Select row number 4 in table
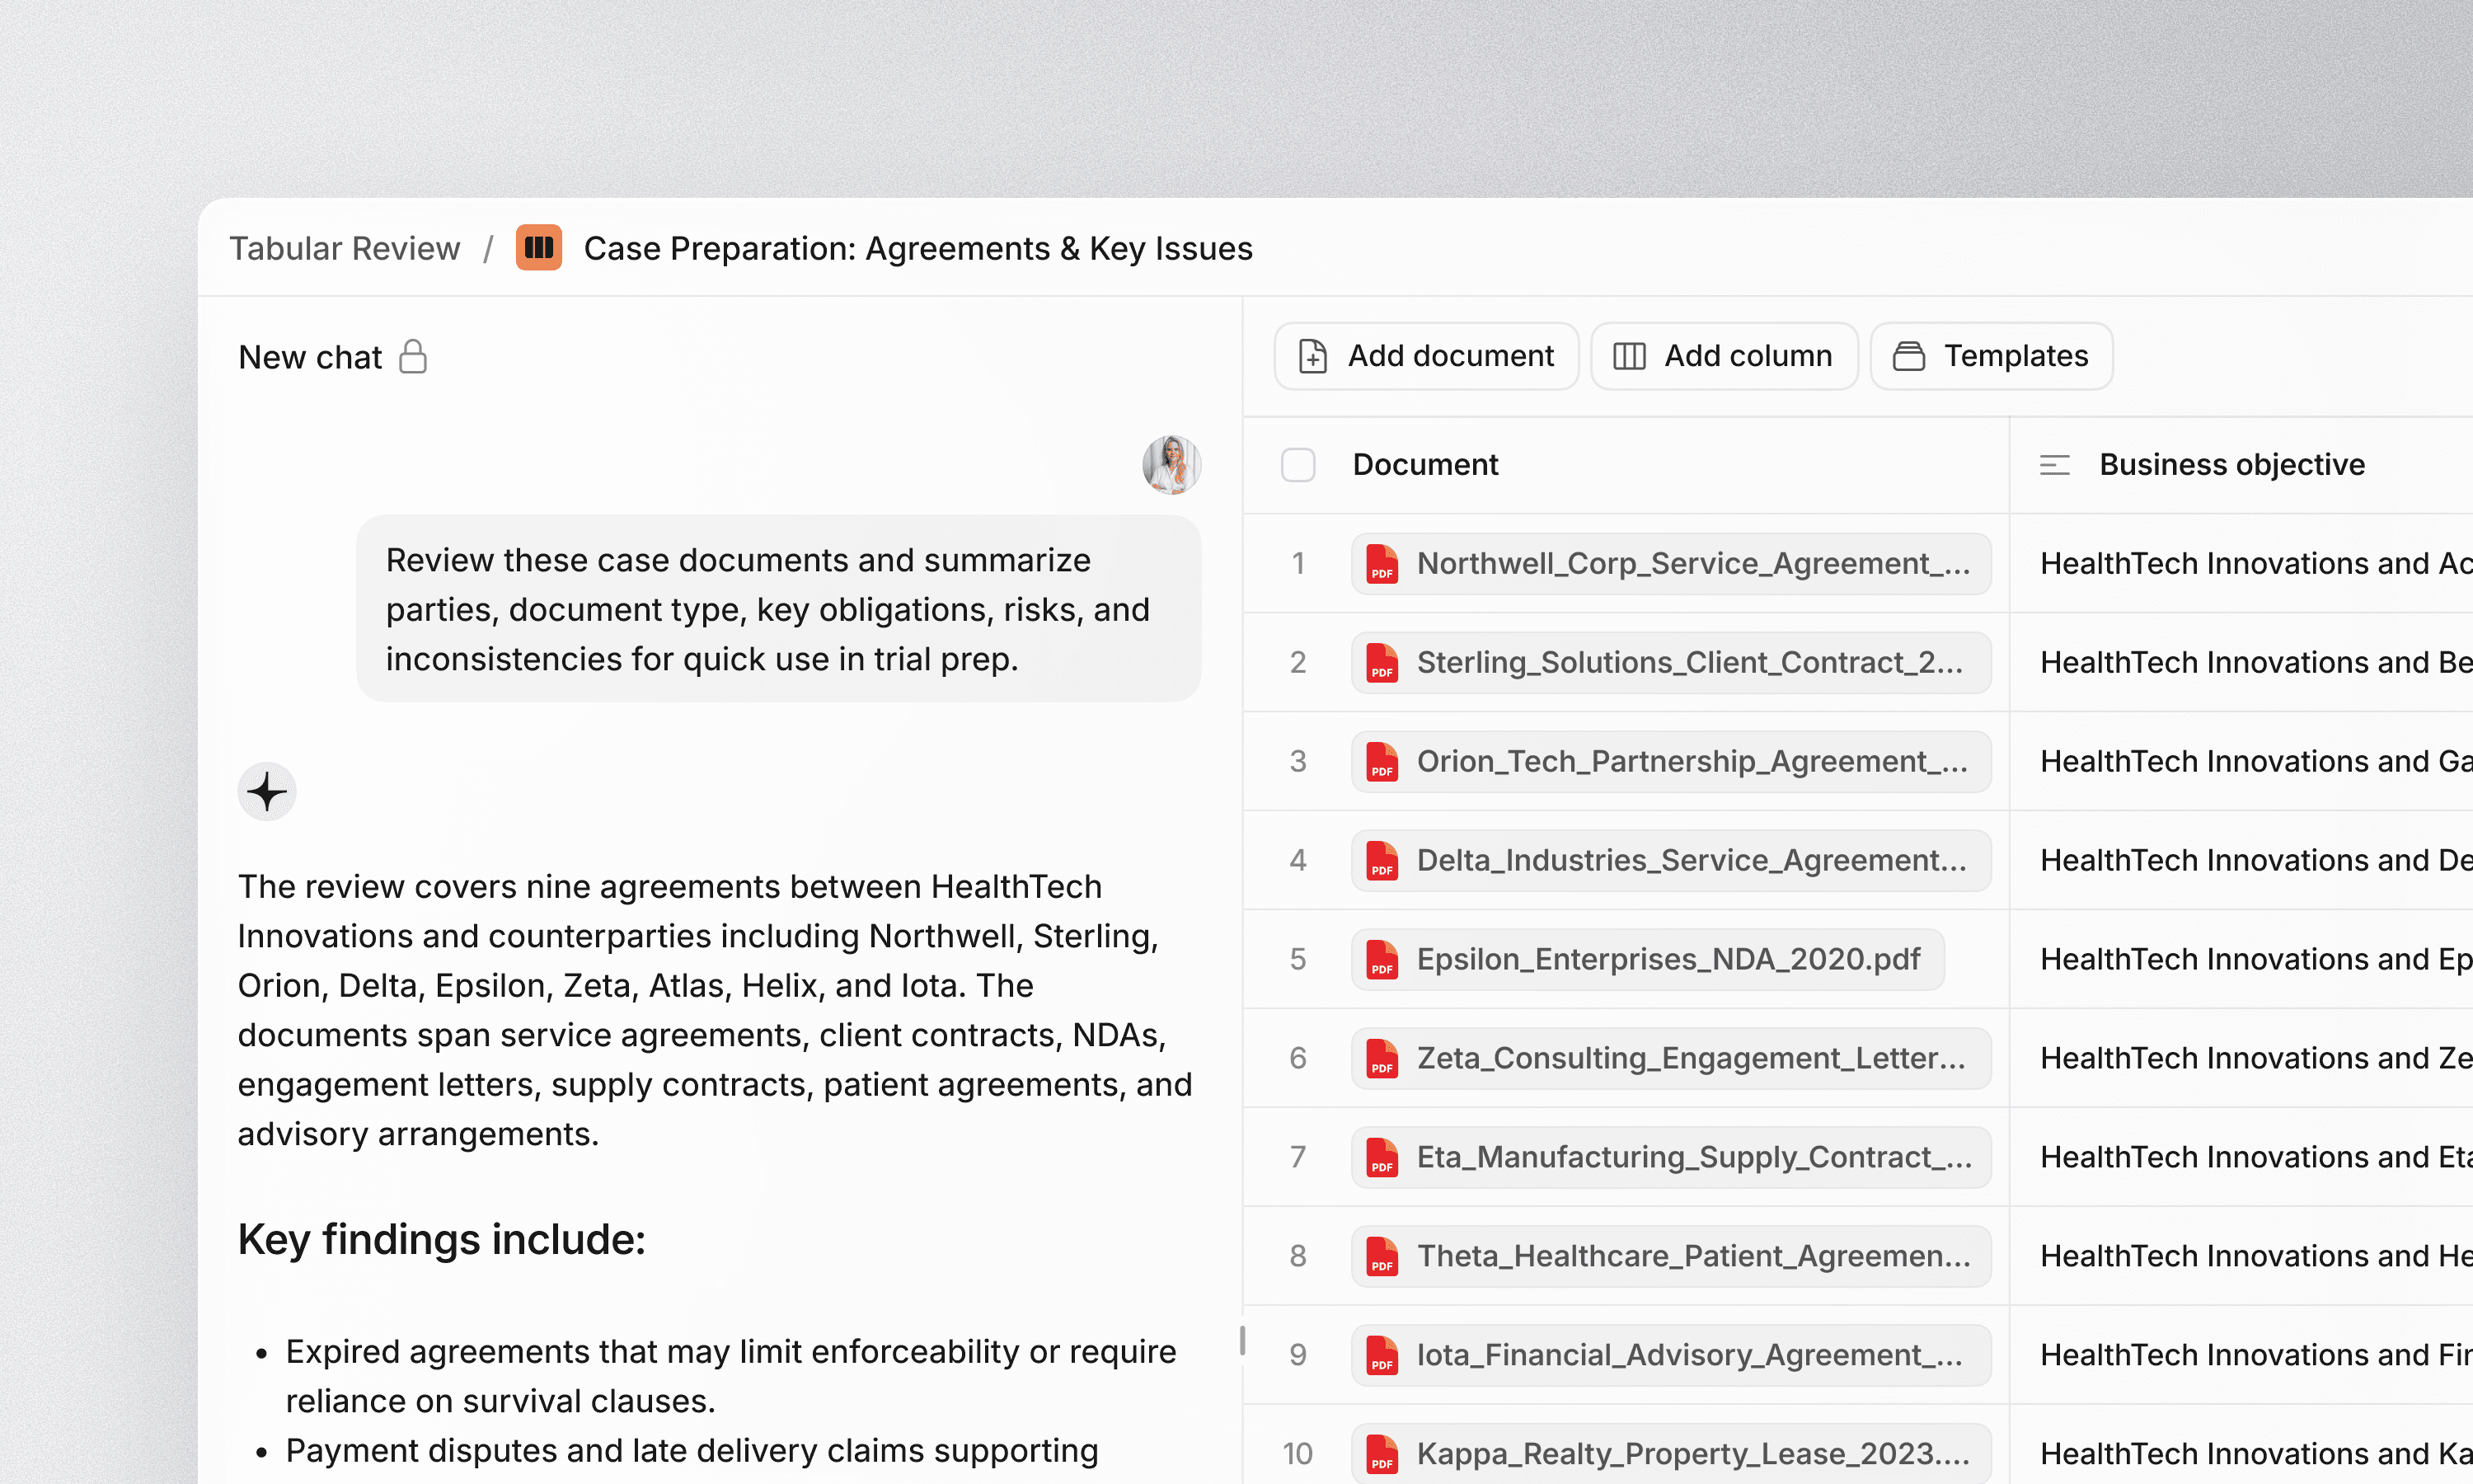Screen dimensions: 2473x1484 click(1298, 861)
